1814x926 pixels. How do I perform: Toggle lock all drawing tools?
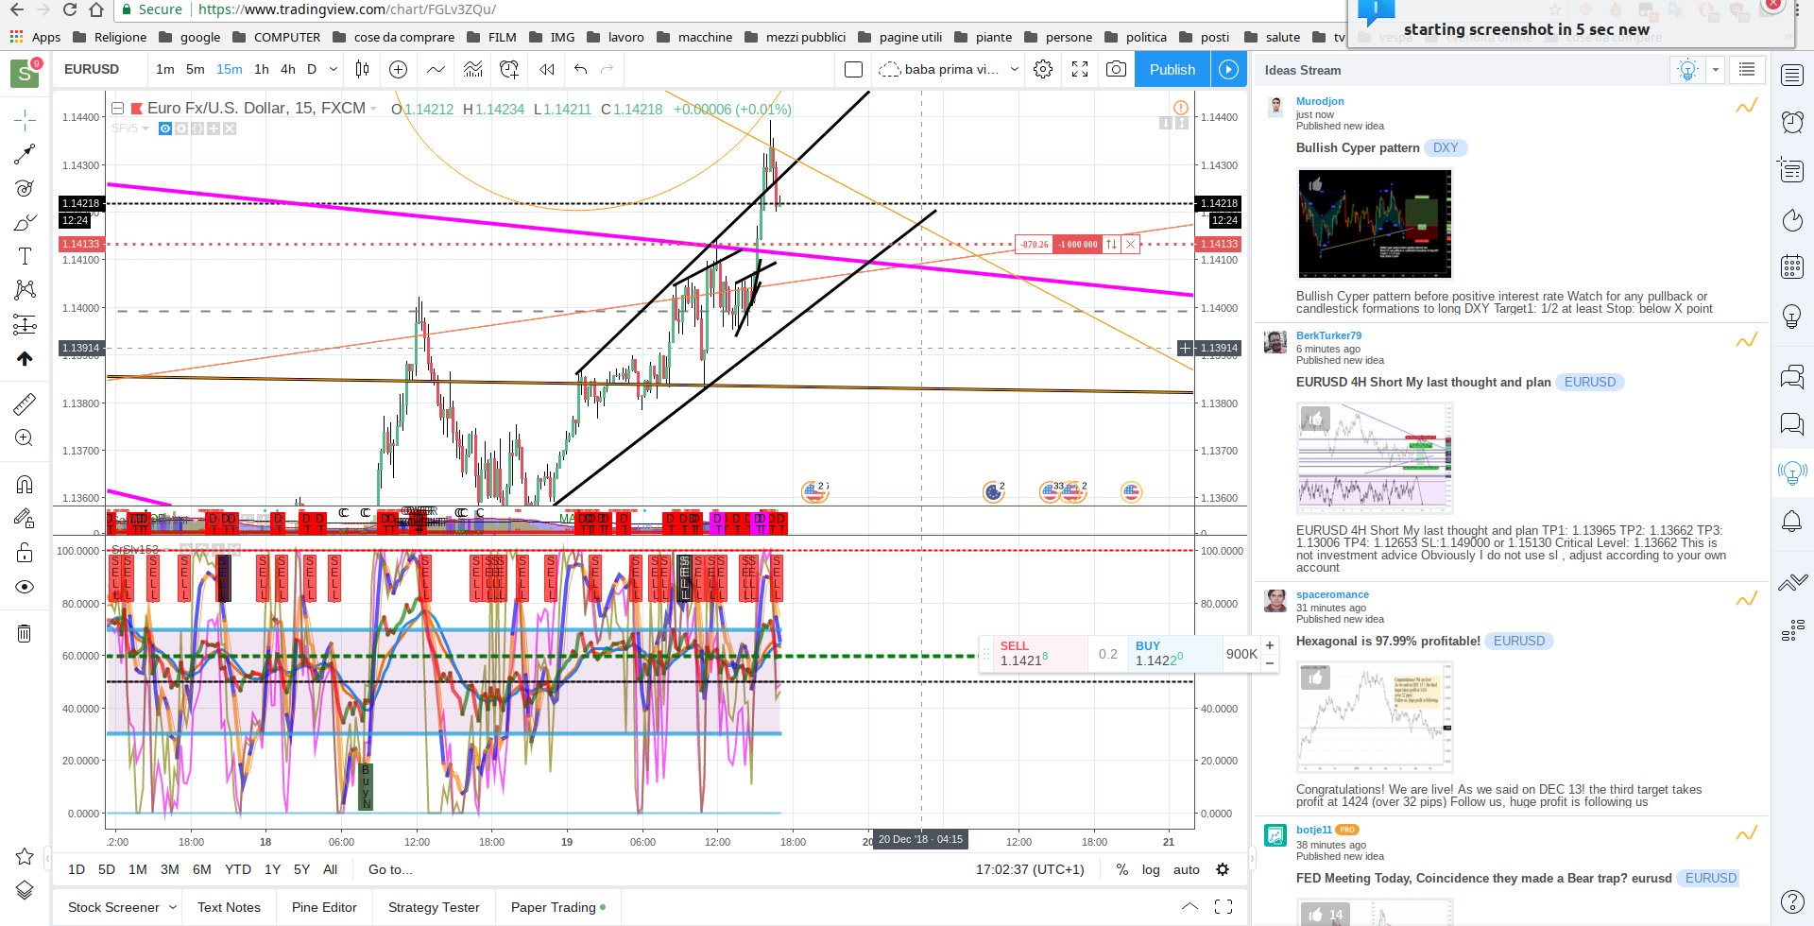[25, 553]
